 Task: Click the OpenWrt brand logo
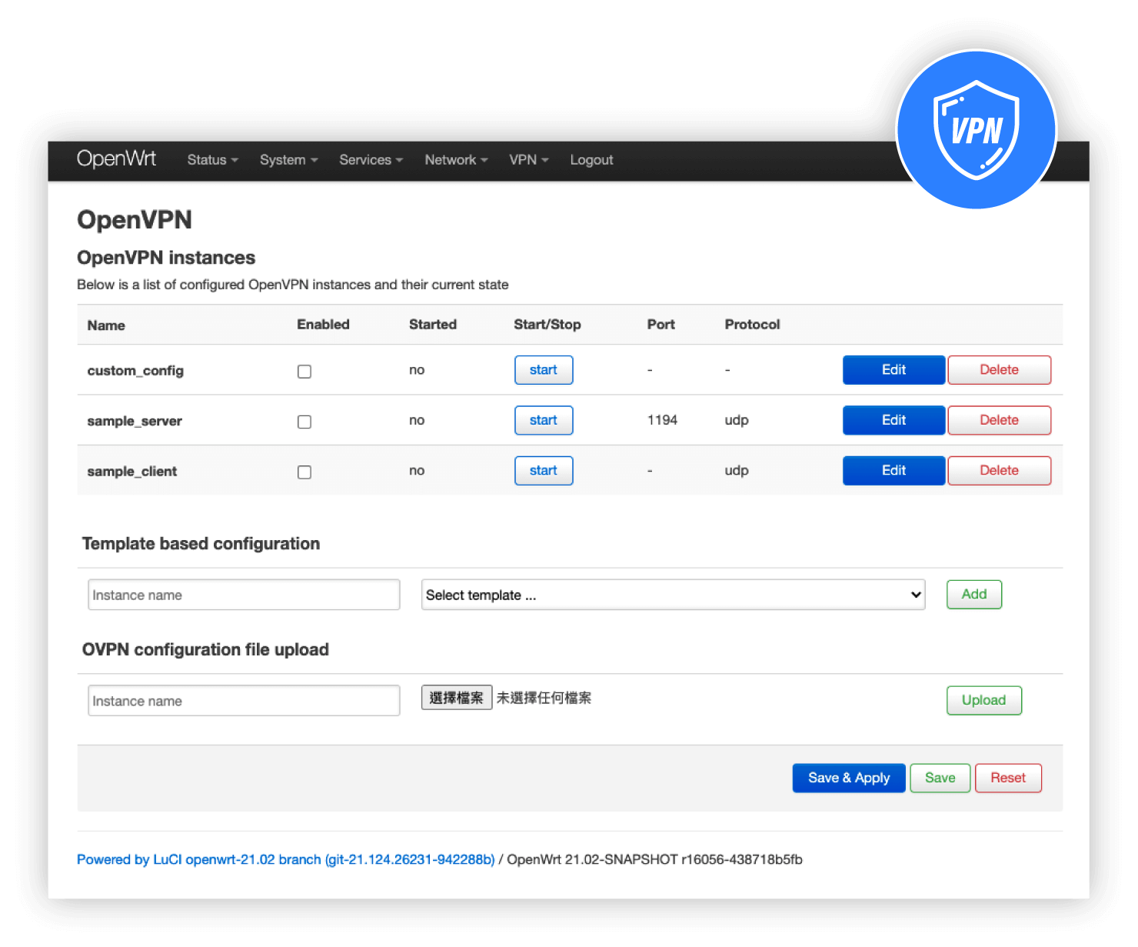(116, 158)
